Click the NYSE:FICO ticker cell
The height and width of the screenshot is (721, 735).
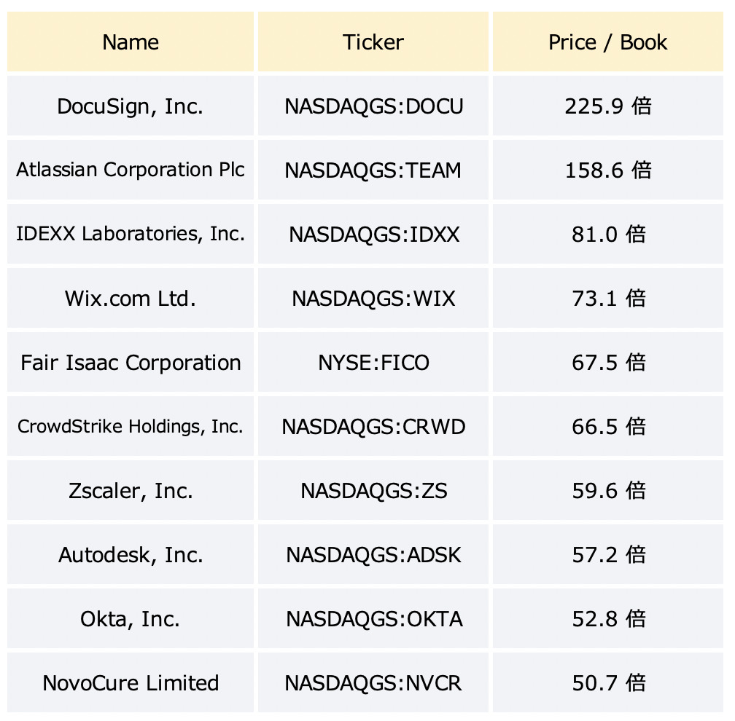point(373,363)
